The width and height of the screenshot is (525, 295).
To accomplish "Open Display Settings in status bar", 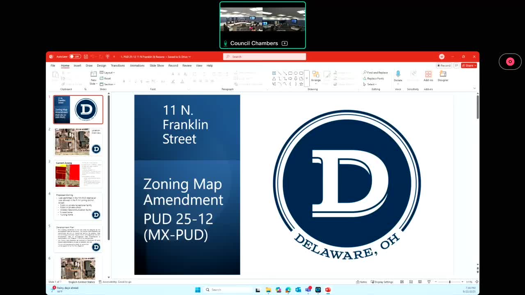I will click(382, 282).
